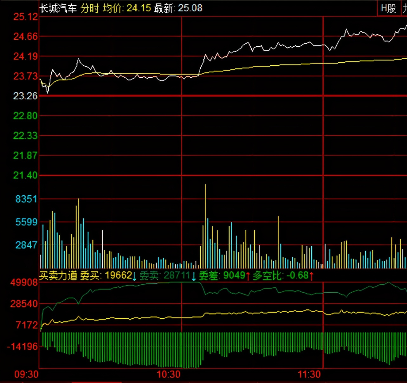This screenshot has width=407, height=383.
Task: Click the 2847 volume axis label
Action: [x=26, y=245]
